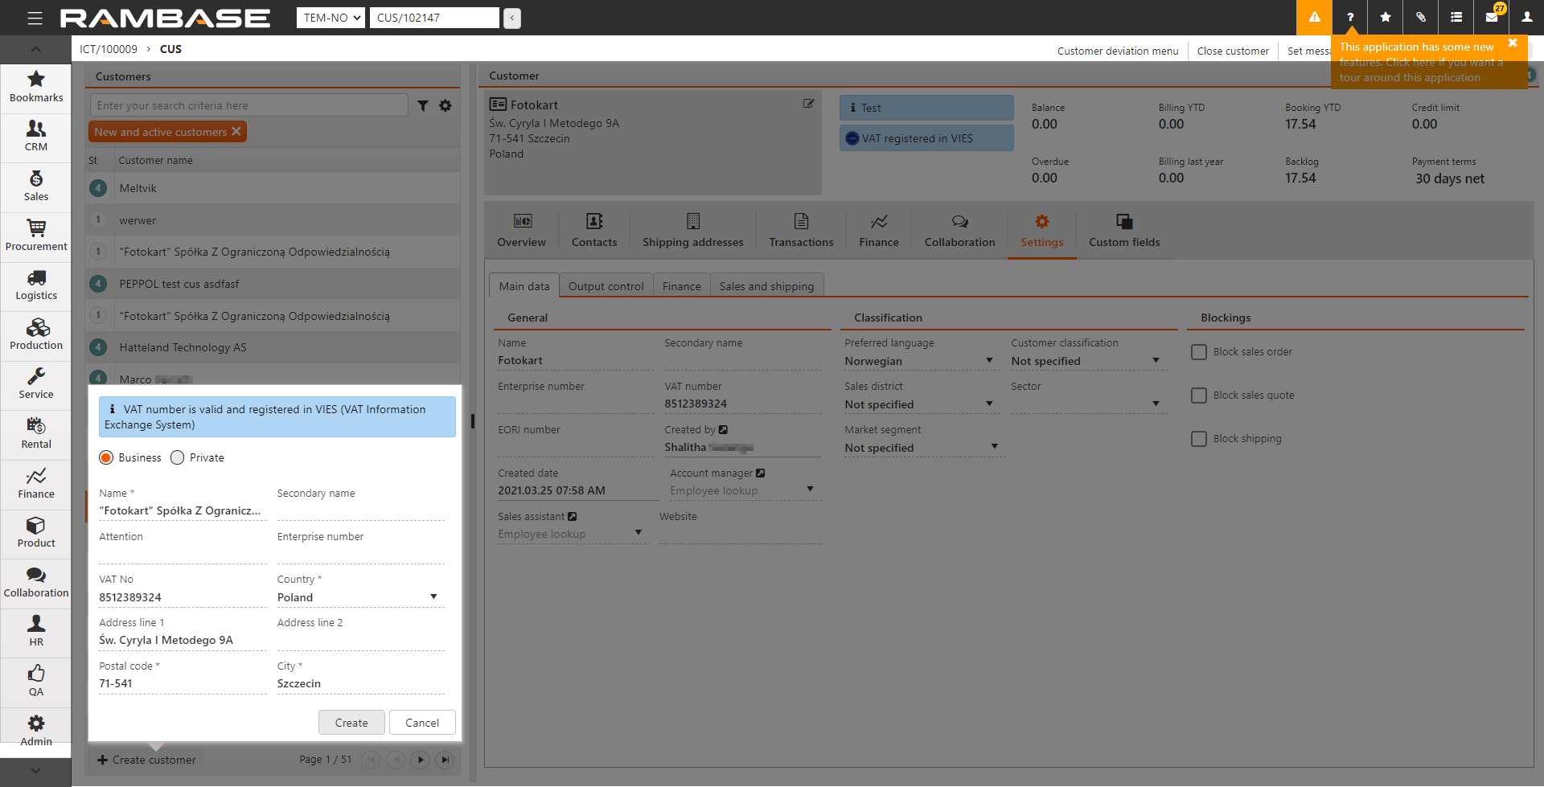Open the TEM-NO company selector
Viewport: 1544px width, 787px height.
click(x=331, y=18)
